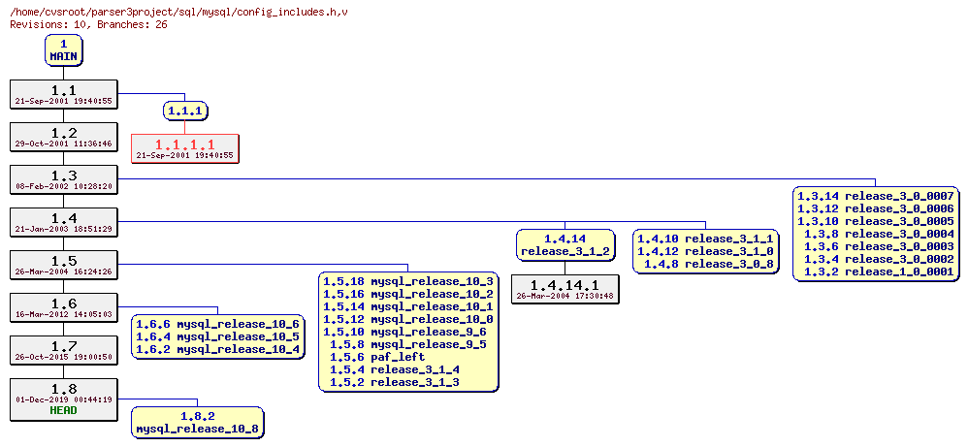Click 1.3.2 release_1_0_0001 entry
Screen dimensions: 968x447
[879, 271]
